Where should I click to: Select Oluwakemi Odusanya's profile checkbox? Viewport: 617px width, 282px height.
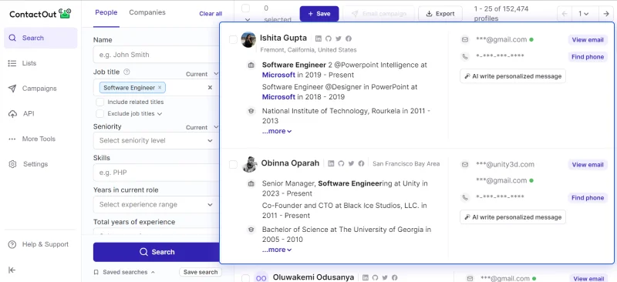245,278
